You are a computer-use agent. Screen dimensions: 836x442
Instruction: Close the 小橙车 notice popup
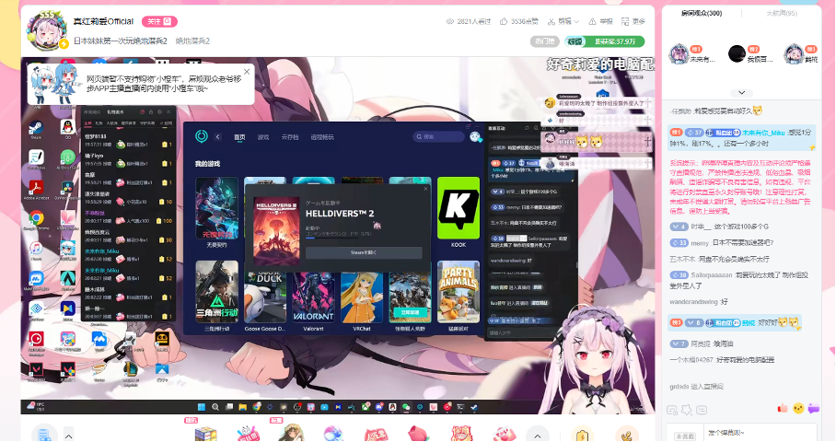click(247, 72)
